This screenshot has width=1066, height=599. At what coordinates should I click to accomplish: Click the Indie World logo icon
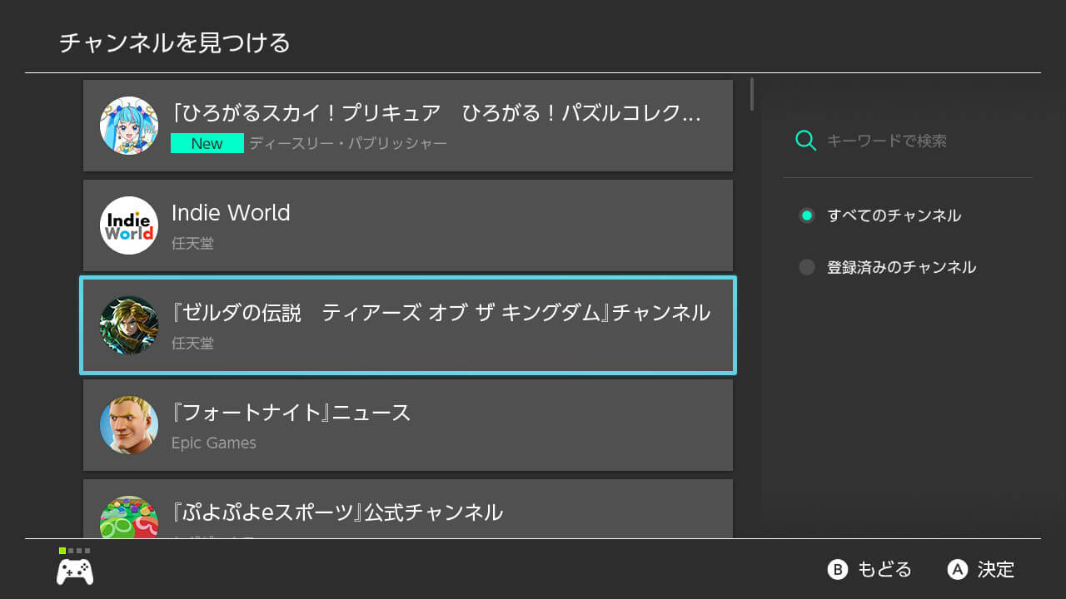tap(129, 225)
